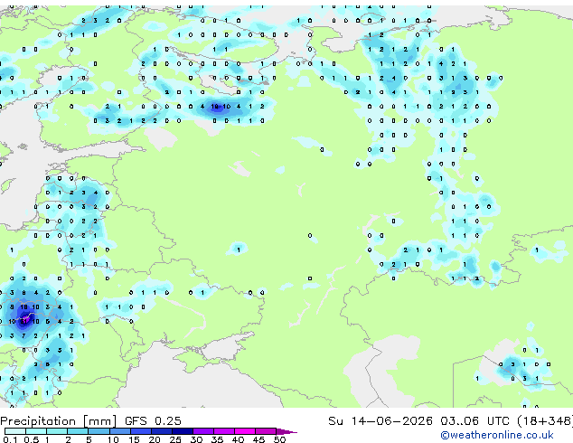Click the 30–35 mm purple legend swatch

pyautogui.click(x=203, y=431)
